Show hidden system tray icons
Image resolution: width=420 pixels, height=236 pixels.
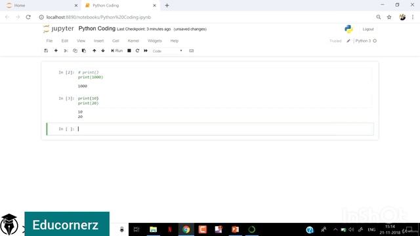tap(335, 229)
